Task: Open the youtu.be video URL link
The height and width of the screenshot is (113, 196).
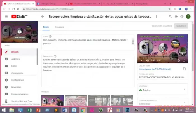Action: click(x=155, y=69)
